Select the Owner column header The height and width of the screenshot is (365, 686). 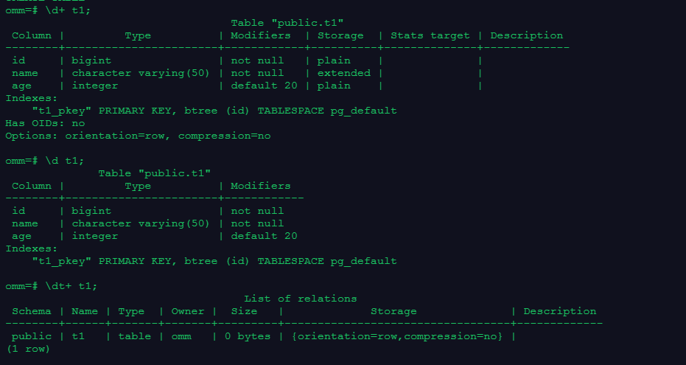click(188, 311)
